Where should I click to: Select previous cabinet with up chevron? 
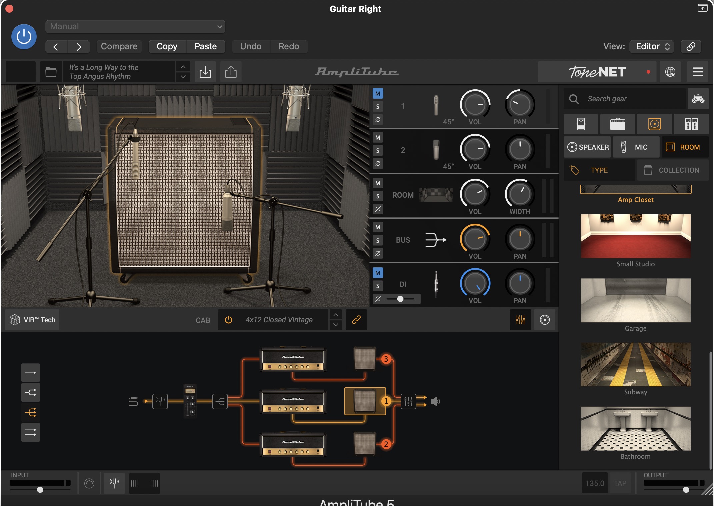336,315
